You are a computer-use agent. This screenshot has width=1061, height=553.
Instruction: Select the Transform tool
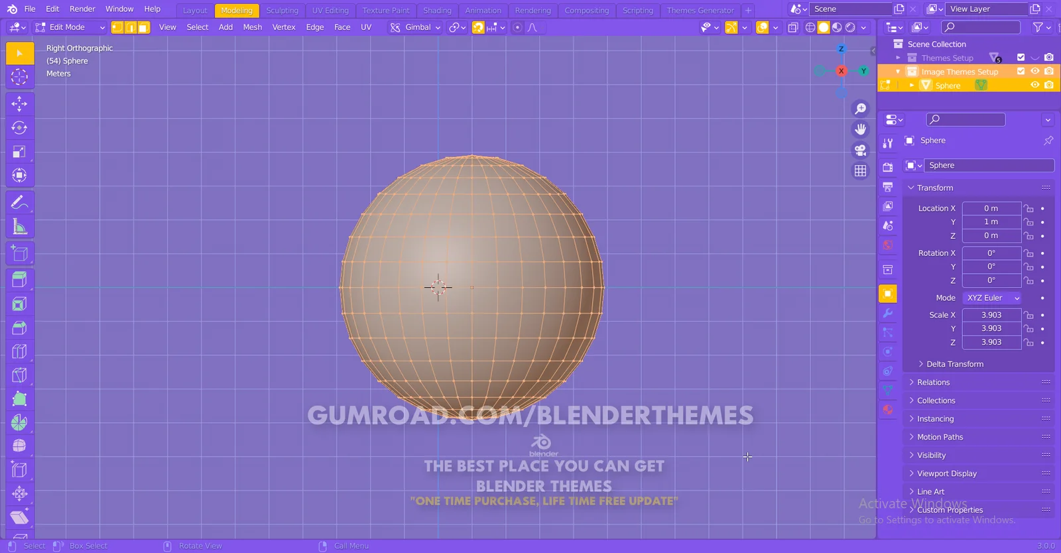pos(20,176)
